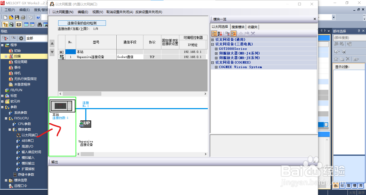Open 系统参数 tree item

coord(20,113)
